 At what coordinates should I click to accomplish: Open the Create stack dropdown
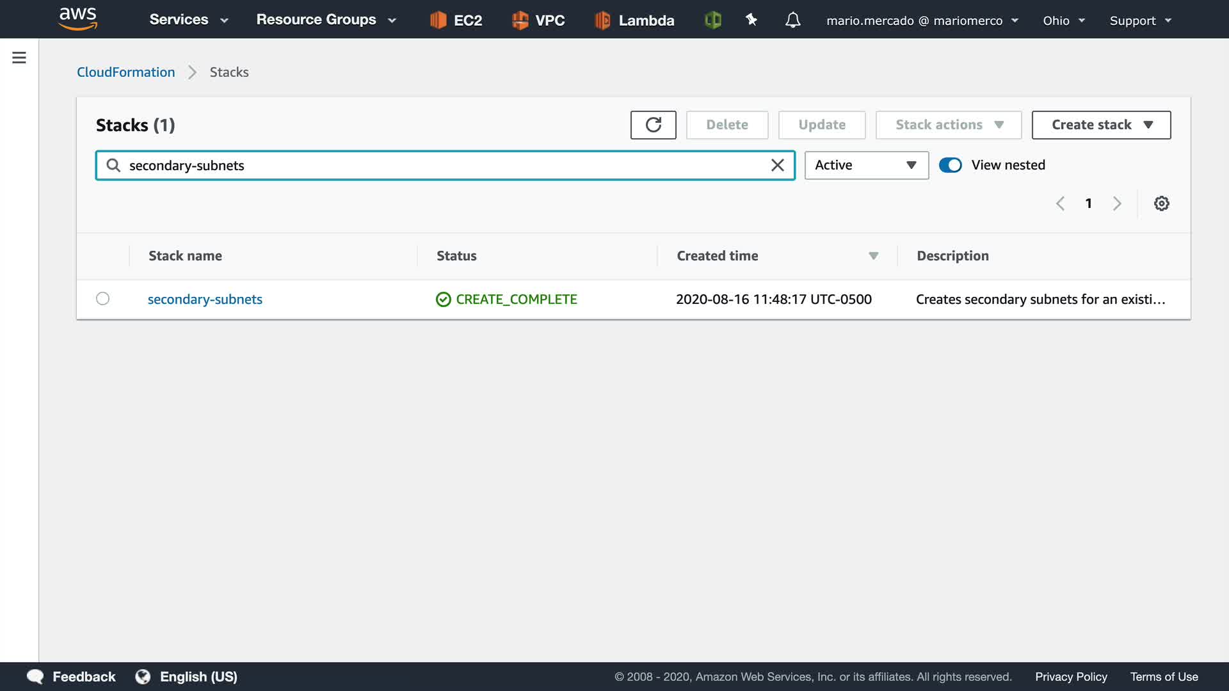coord(1101,125)
